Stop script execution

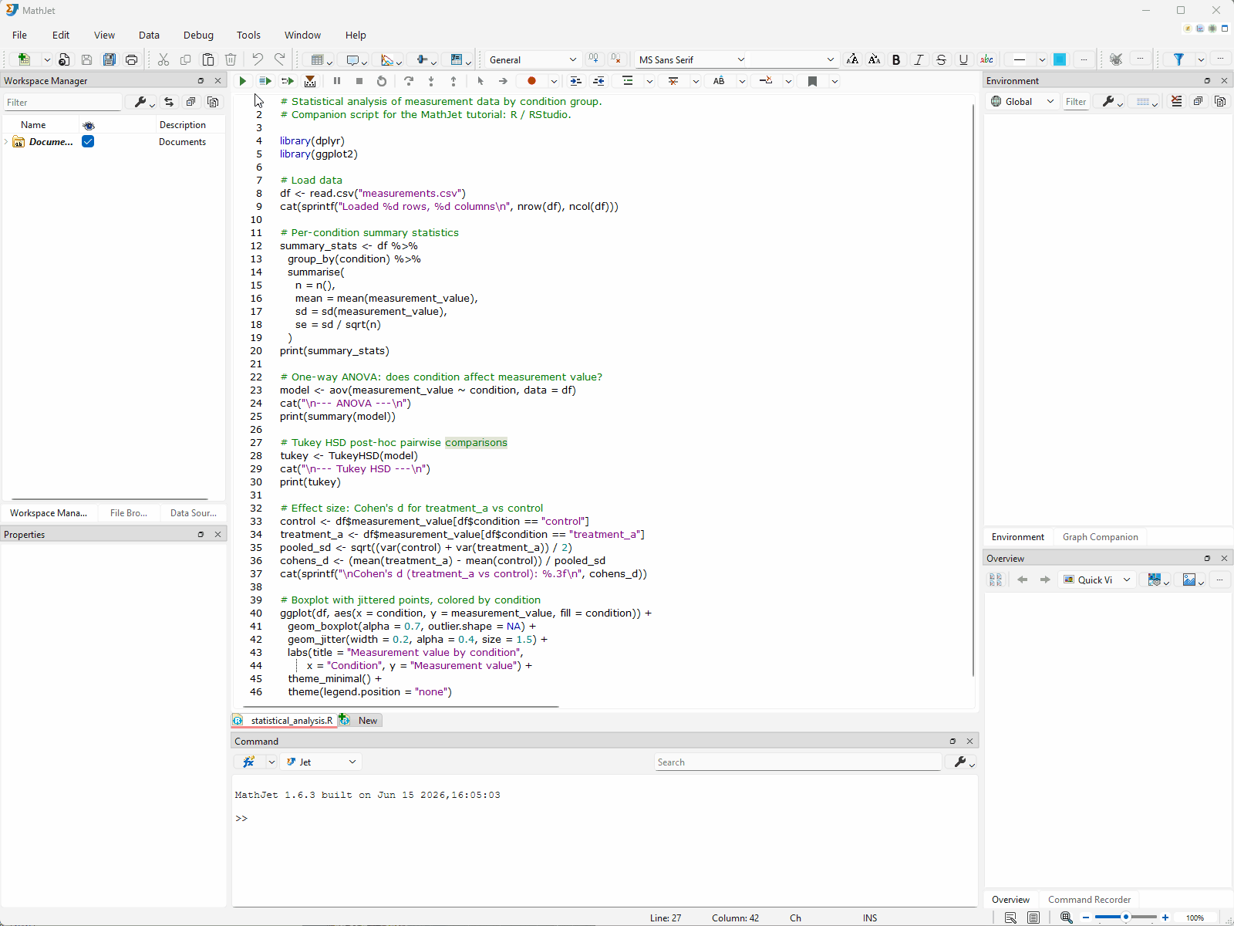[x=359, y=81]
